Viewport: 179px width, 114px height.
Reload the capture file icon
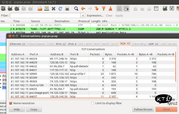60,9
